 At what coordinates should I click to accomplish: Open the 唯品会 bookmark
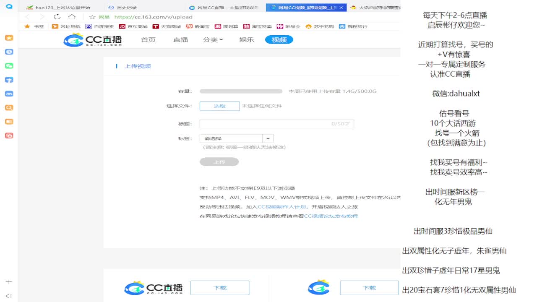pos(289,26)
